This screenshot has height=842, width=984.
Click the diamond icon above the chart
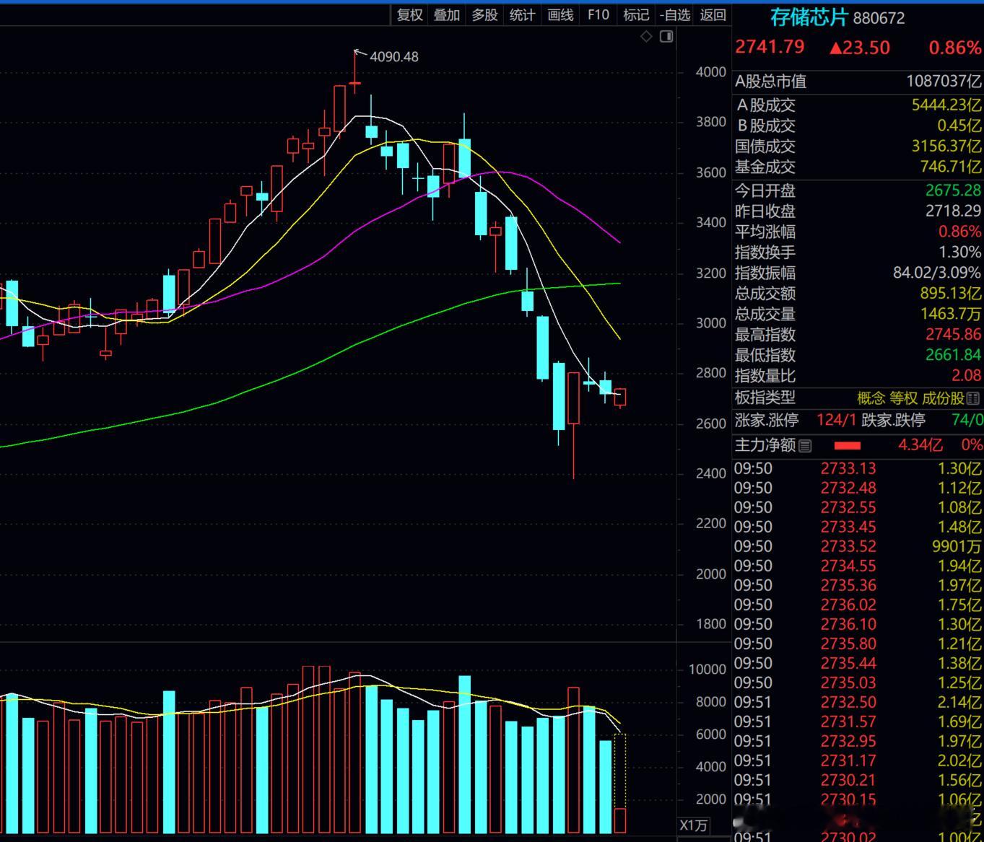point(646,36)
